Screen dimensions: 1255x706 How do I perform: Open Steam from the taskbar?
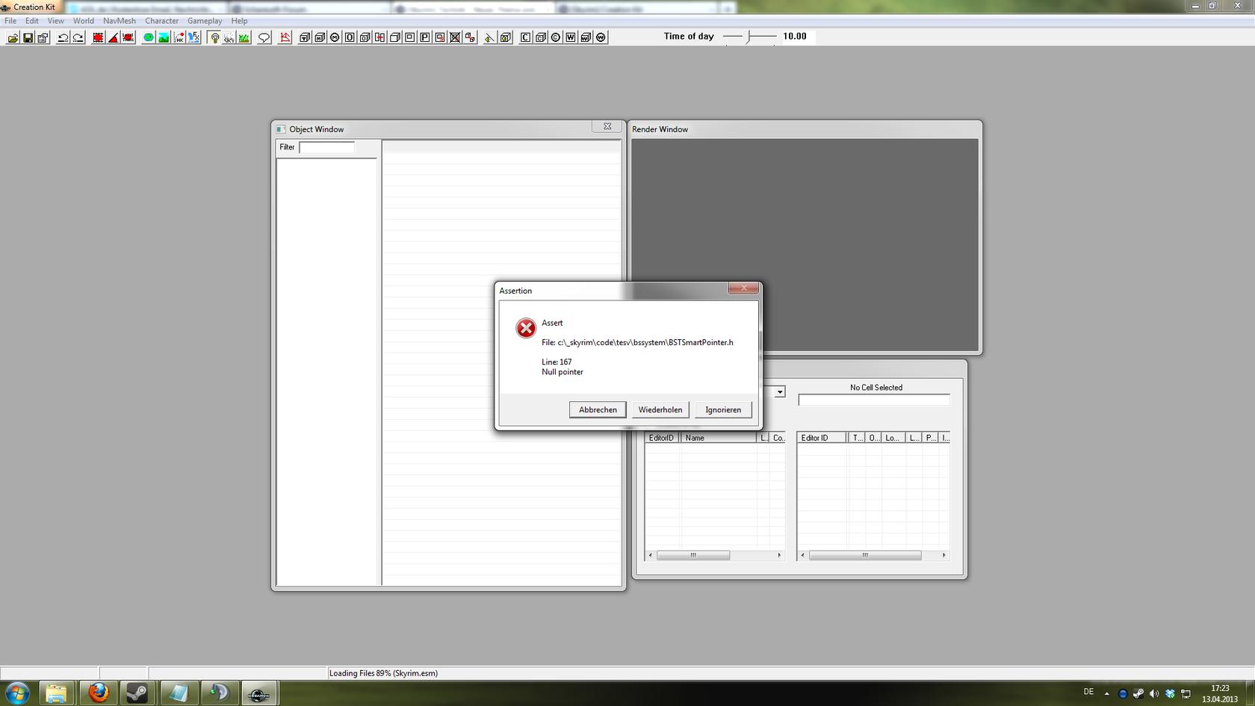tap(137, 693)
